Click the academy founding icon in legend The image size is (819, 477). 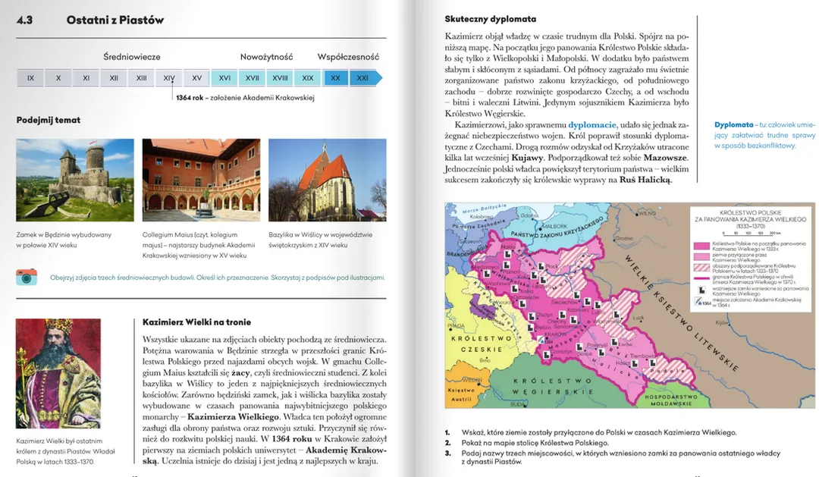tap(698, 302)
